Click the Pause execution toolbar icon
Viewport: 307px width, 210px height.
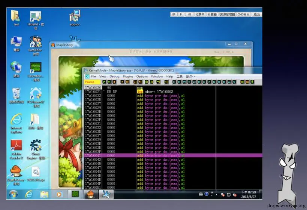pyautogui.click(x=127, y=82)
